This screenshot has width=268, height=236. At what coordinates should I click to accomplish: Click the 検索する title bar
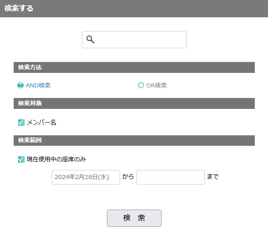click(134, 9)
